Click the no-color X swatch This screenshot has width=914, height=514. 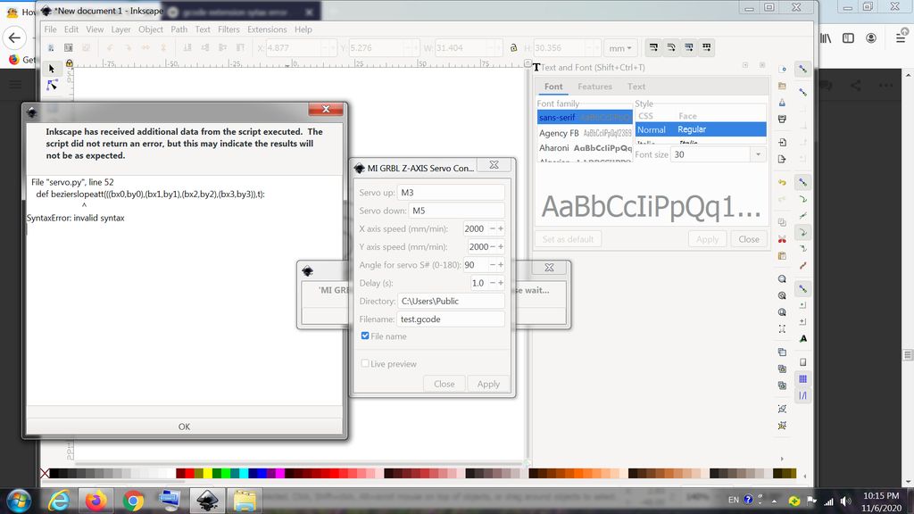45,473
